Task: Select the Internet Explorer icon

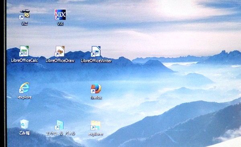Action: [x=24, y=88]
